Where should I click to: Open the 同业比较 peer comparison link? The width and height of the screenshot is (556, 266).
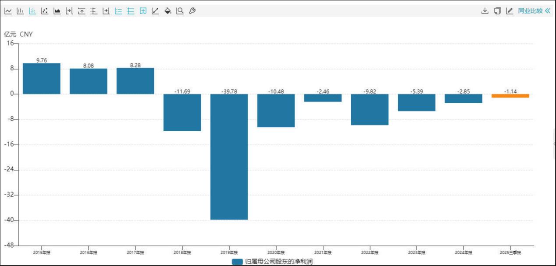530,11
